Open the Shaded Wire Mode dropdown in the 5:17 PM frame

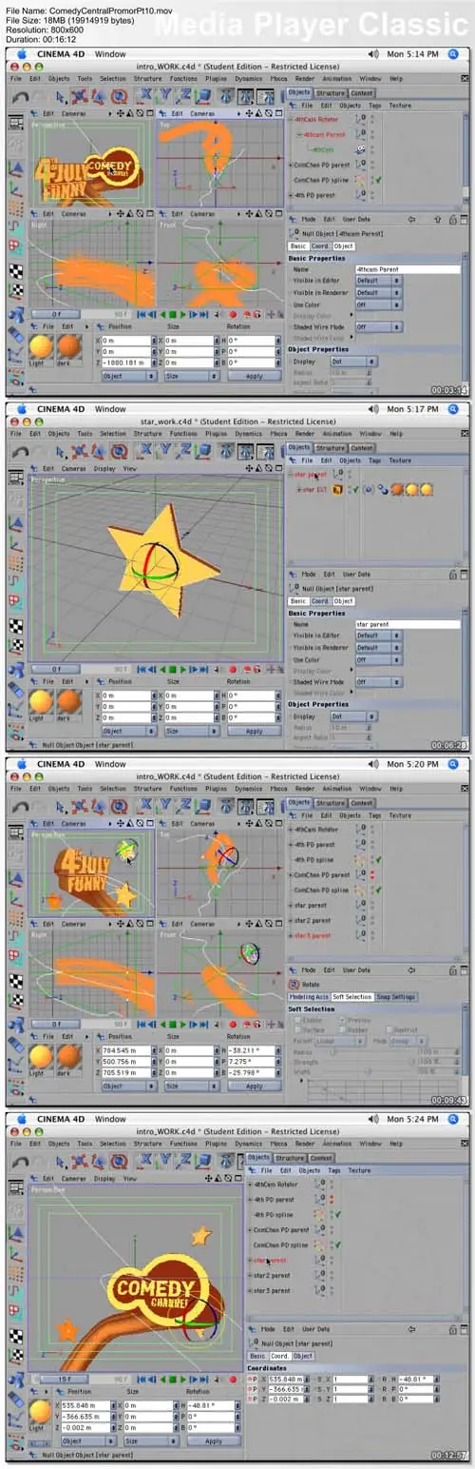[377, 681]
